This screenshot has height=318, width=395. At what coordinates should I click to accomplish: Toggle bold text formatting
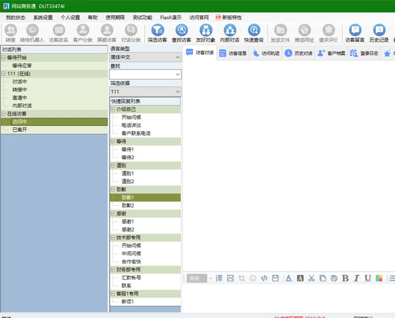pos(345,278)
